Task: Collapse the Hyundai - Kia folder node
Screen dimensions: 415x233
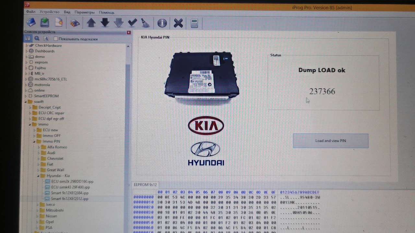Action: point(38,176)
